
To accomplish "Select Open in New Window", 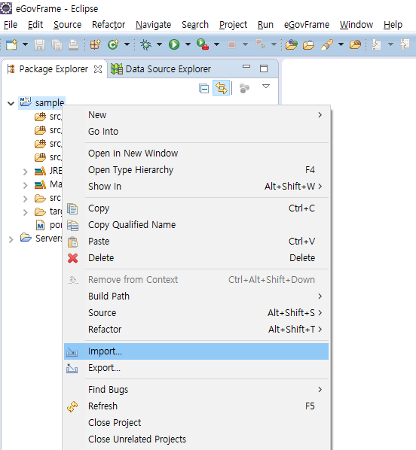I will 197,154.
